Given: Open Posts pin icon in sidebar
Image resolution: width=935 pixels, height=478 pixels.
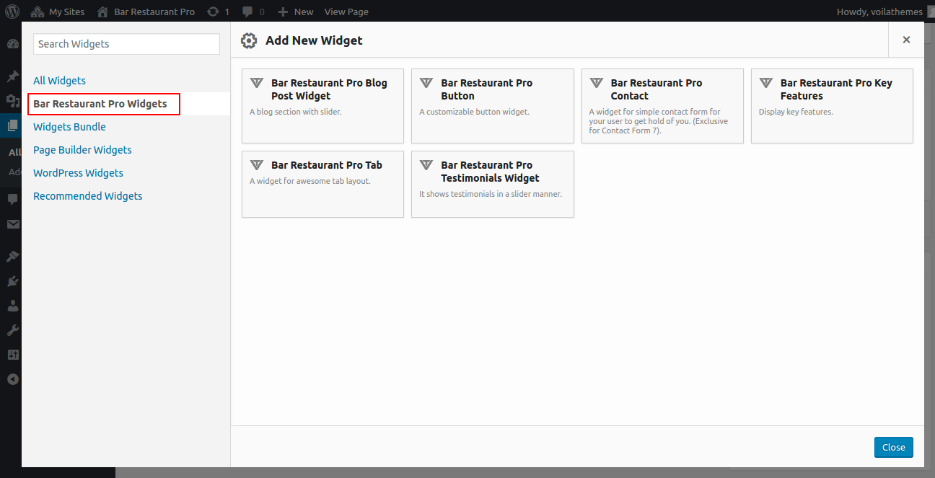Looking at the screenshot, I should 12,76.
